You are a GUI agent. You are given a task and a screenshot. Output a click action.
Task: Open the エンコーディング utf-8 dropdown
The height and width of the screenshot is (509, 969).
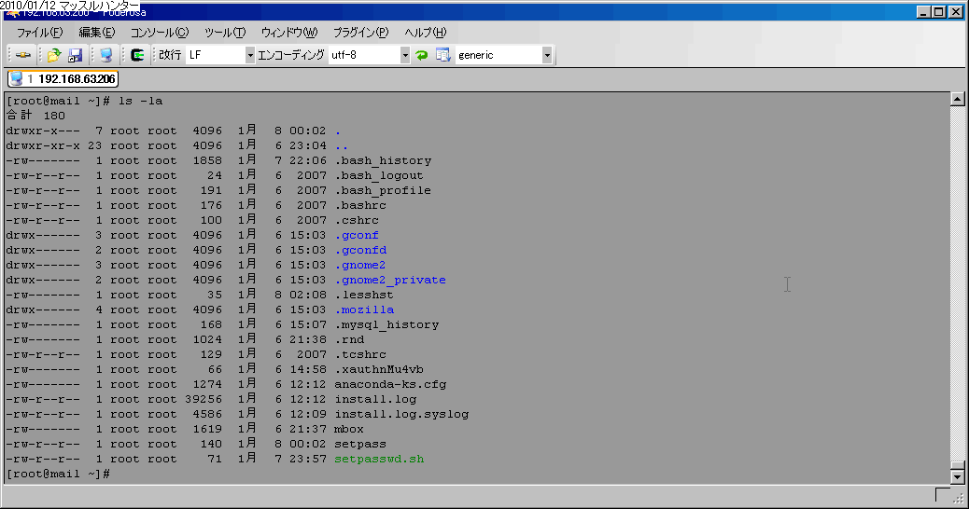tap(405, 55)
